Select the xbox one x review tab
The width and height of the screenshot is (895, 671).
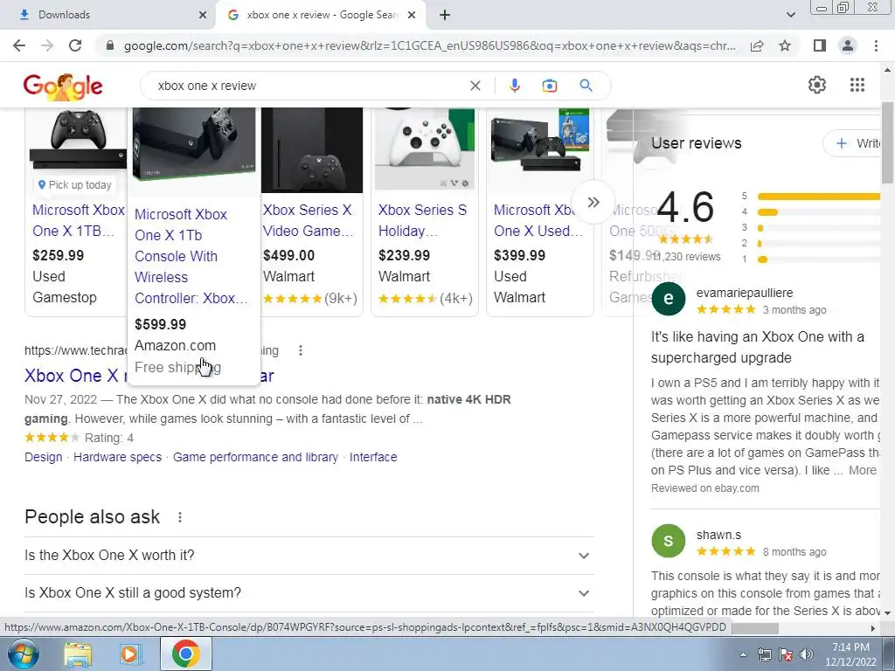(x=322, y=15)
